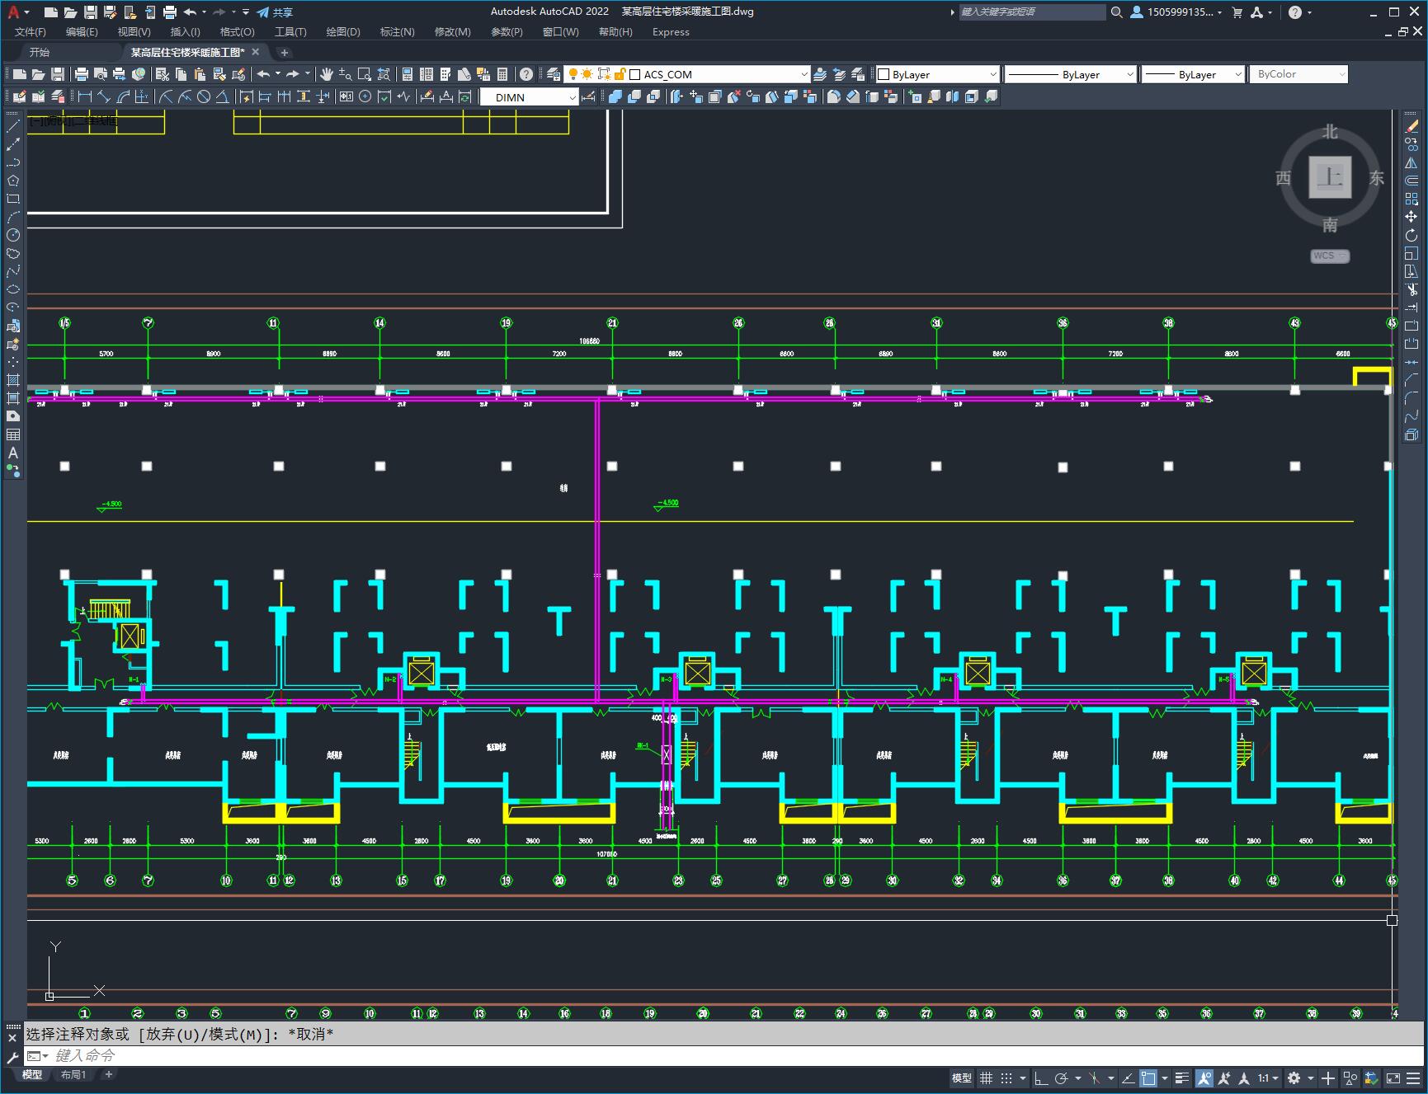Image resolution: width=1428 pixels, height=1094 pixels.
Task: Open the signed-in account 1505999135 menu
Action: pyautogui.click(x=1176, y=12)
